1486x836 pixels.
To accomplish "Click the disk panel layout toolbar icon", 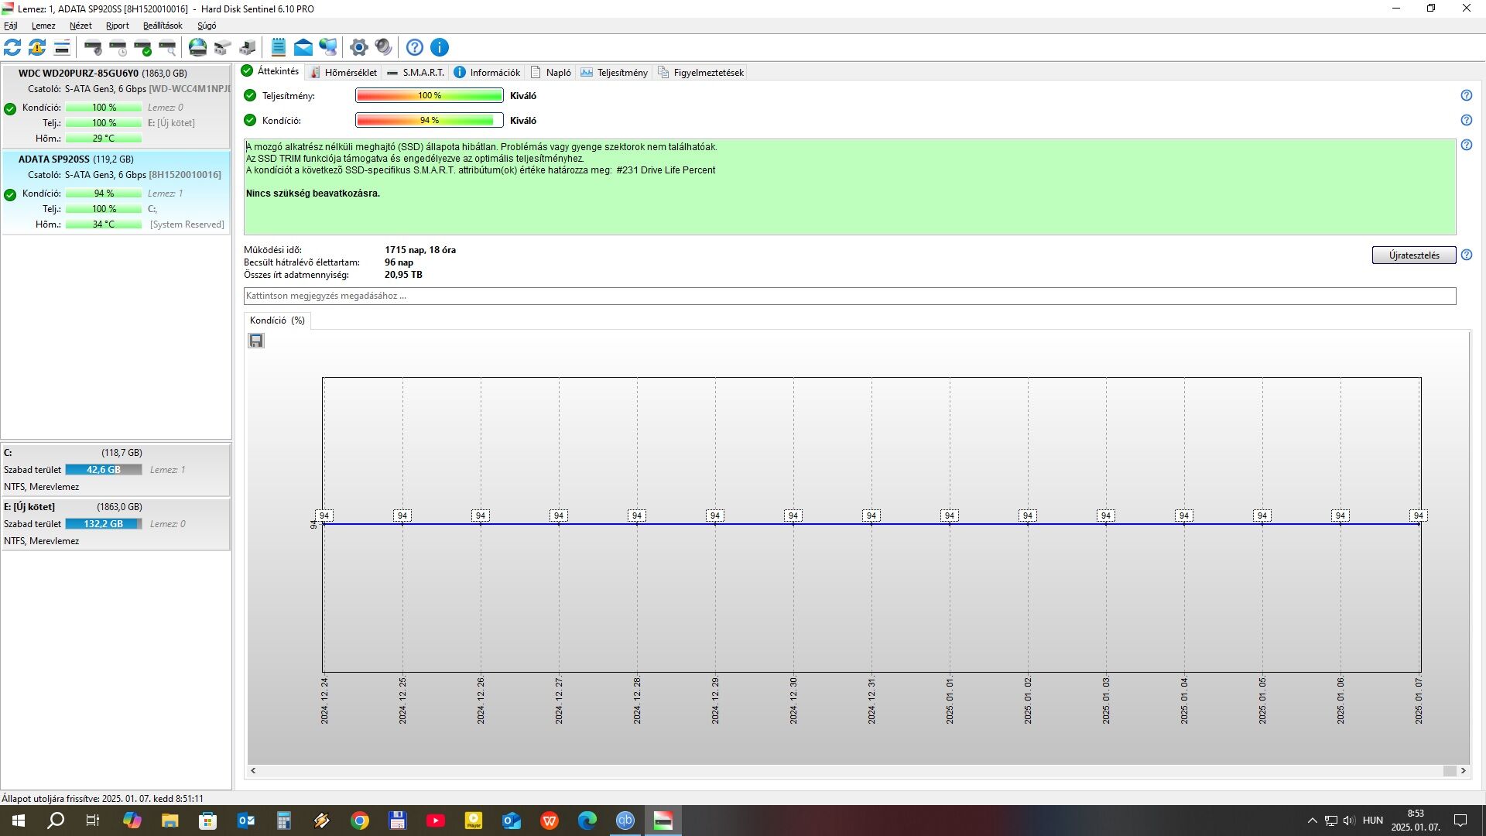I will pyautogui.click(x=62, y=47).
